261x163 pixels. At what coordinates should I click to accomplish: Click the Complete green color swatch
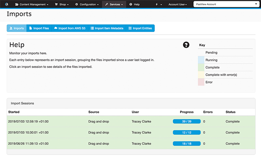click(x=201, y=67)
